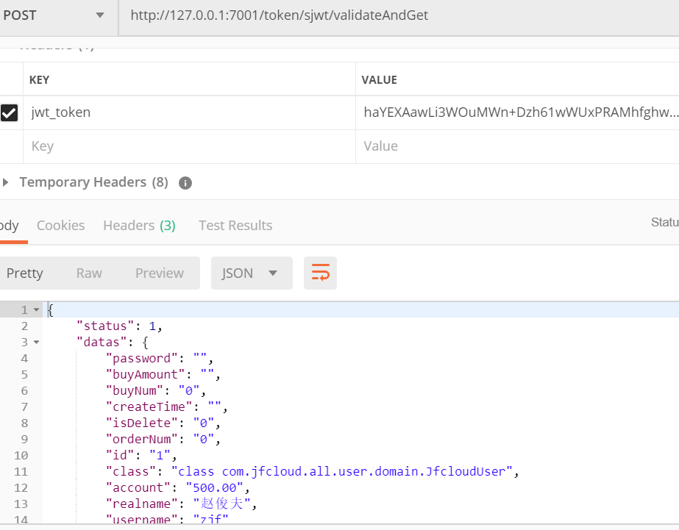Open the POST method dropdown
The width and height of the screenshot is (679, 530).
pos(99,15)
